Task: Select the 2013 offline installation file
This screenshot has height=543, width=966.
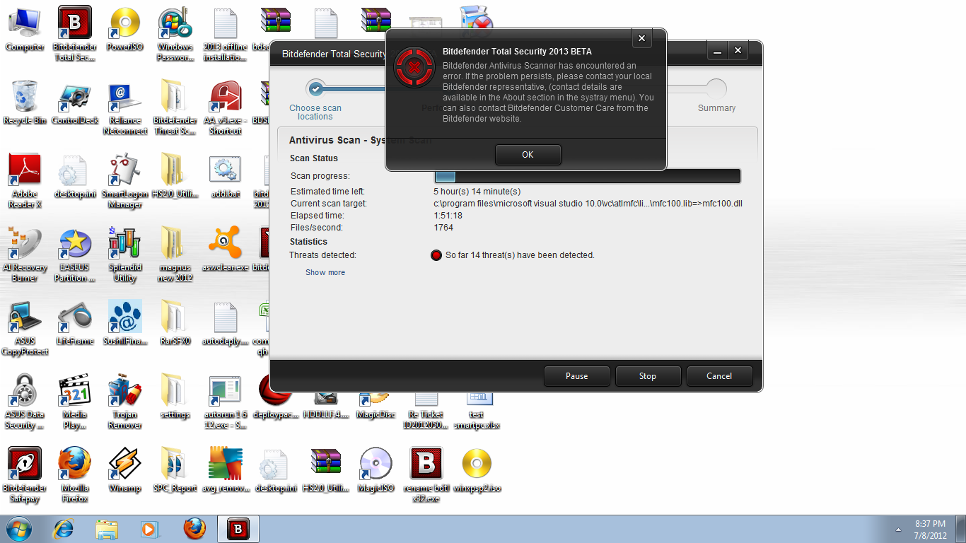Action: pyautogui.click(x=225, y=34)
